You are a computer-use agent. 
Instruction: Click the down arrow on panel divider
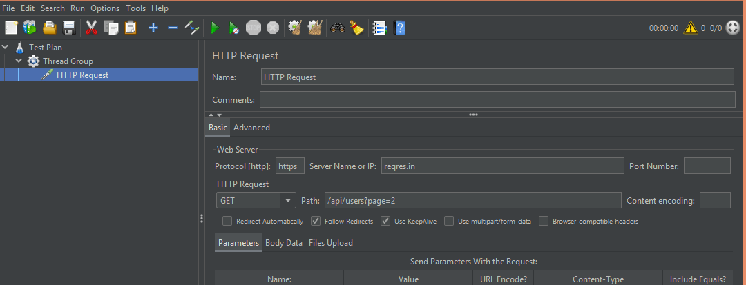(219, 115)
